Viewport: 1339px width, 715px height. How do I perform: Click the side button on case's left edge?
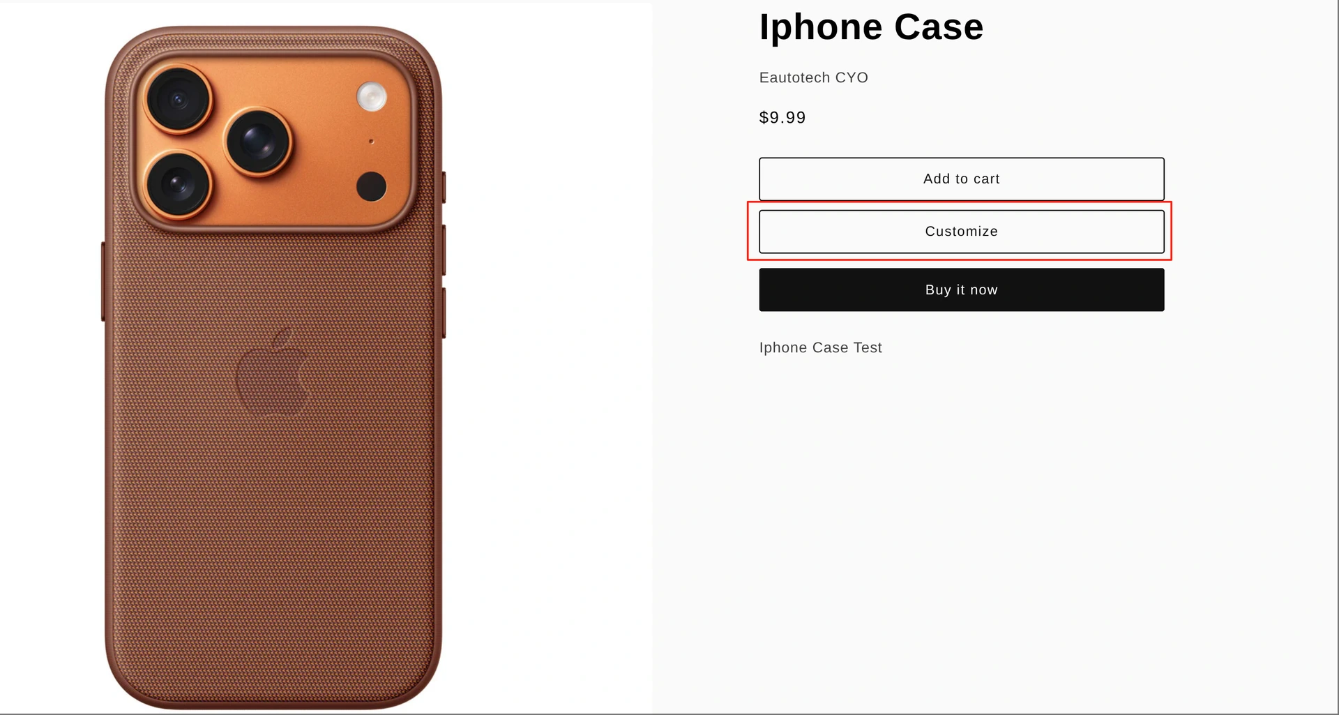pyautogui.click(x=103, y=281)
